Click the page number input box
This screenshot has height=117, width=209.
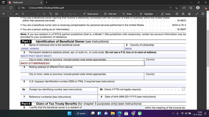point(11,14)
